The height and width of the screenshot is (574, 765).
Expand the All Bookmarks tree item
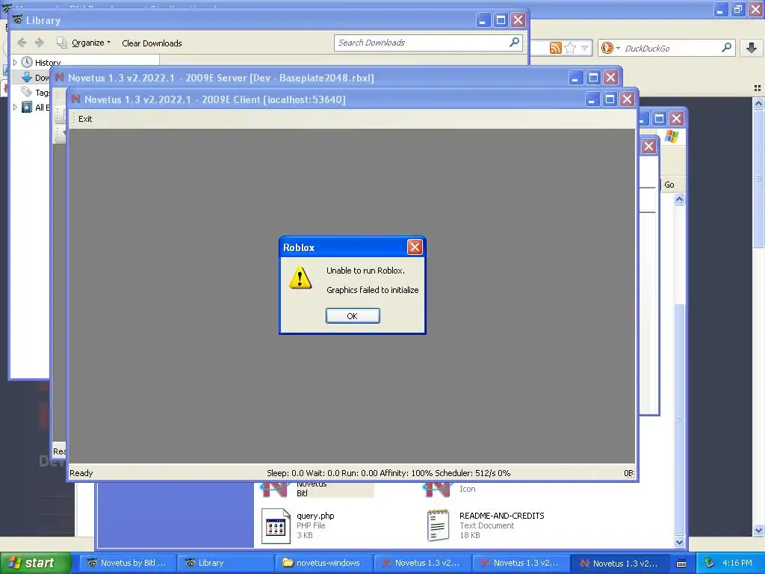pyautogui.click(x=15, y=108)
